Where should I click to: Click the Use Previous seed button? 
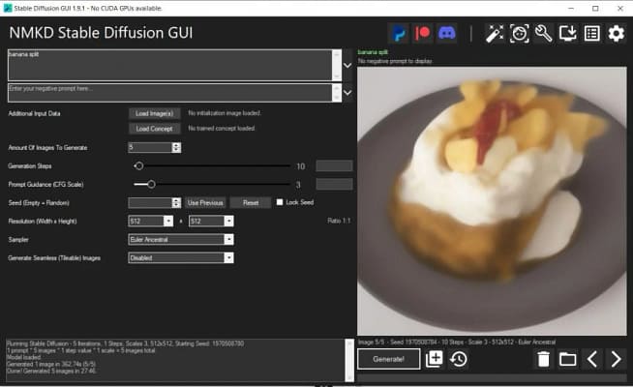[205, 202]
